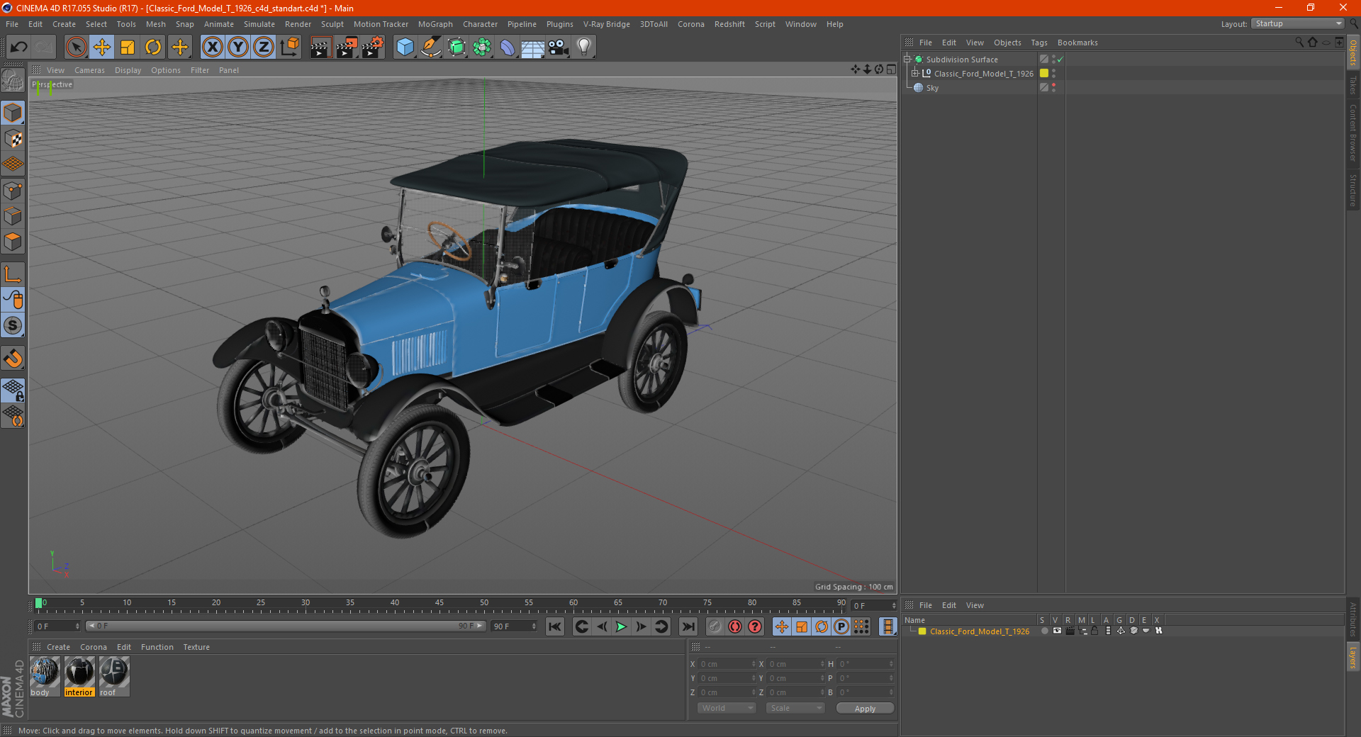Toggle Sky visibility dots
Viewport: 1361px width, 737px height.
click(1054, 88)
